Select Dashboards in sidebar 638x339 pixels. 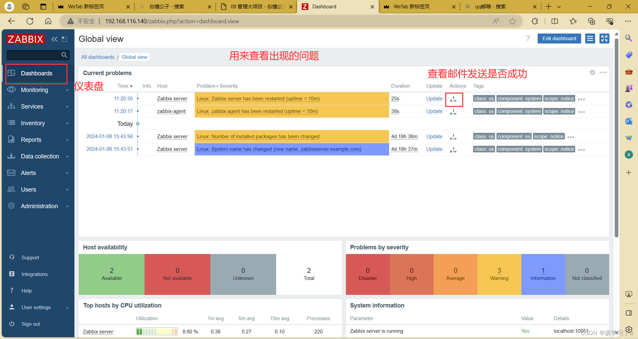(37, 73)
